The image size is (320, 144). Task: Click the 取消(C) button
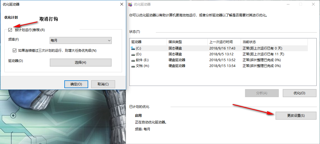click(103, 84)
